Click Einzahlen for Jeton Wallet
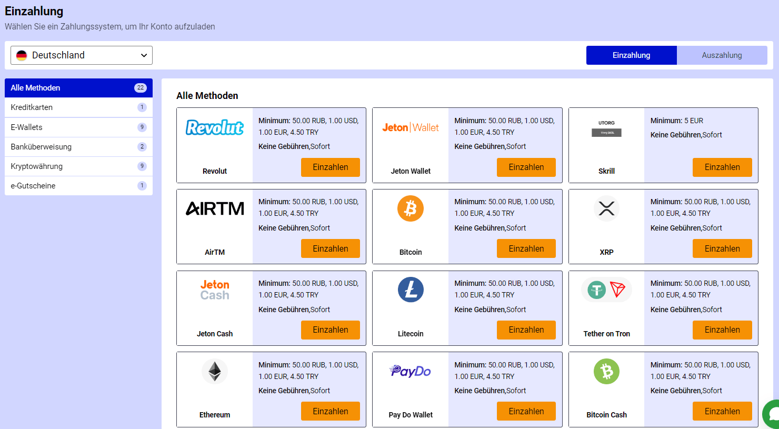The height and width of the screenshot is (429, 779). [x=526, y=167]
